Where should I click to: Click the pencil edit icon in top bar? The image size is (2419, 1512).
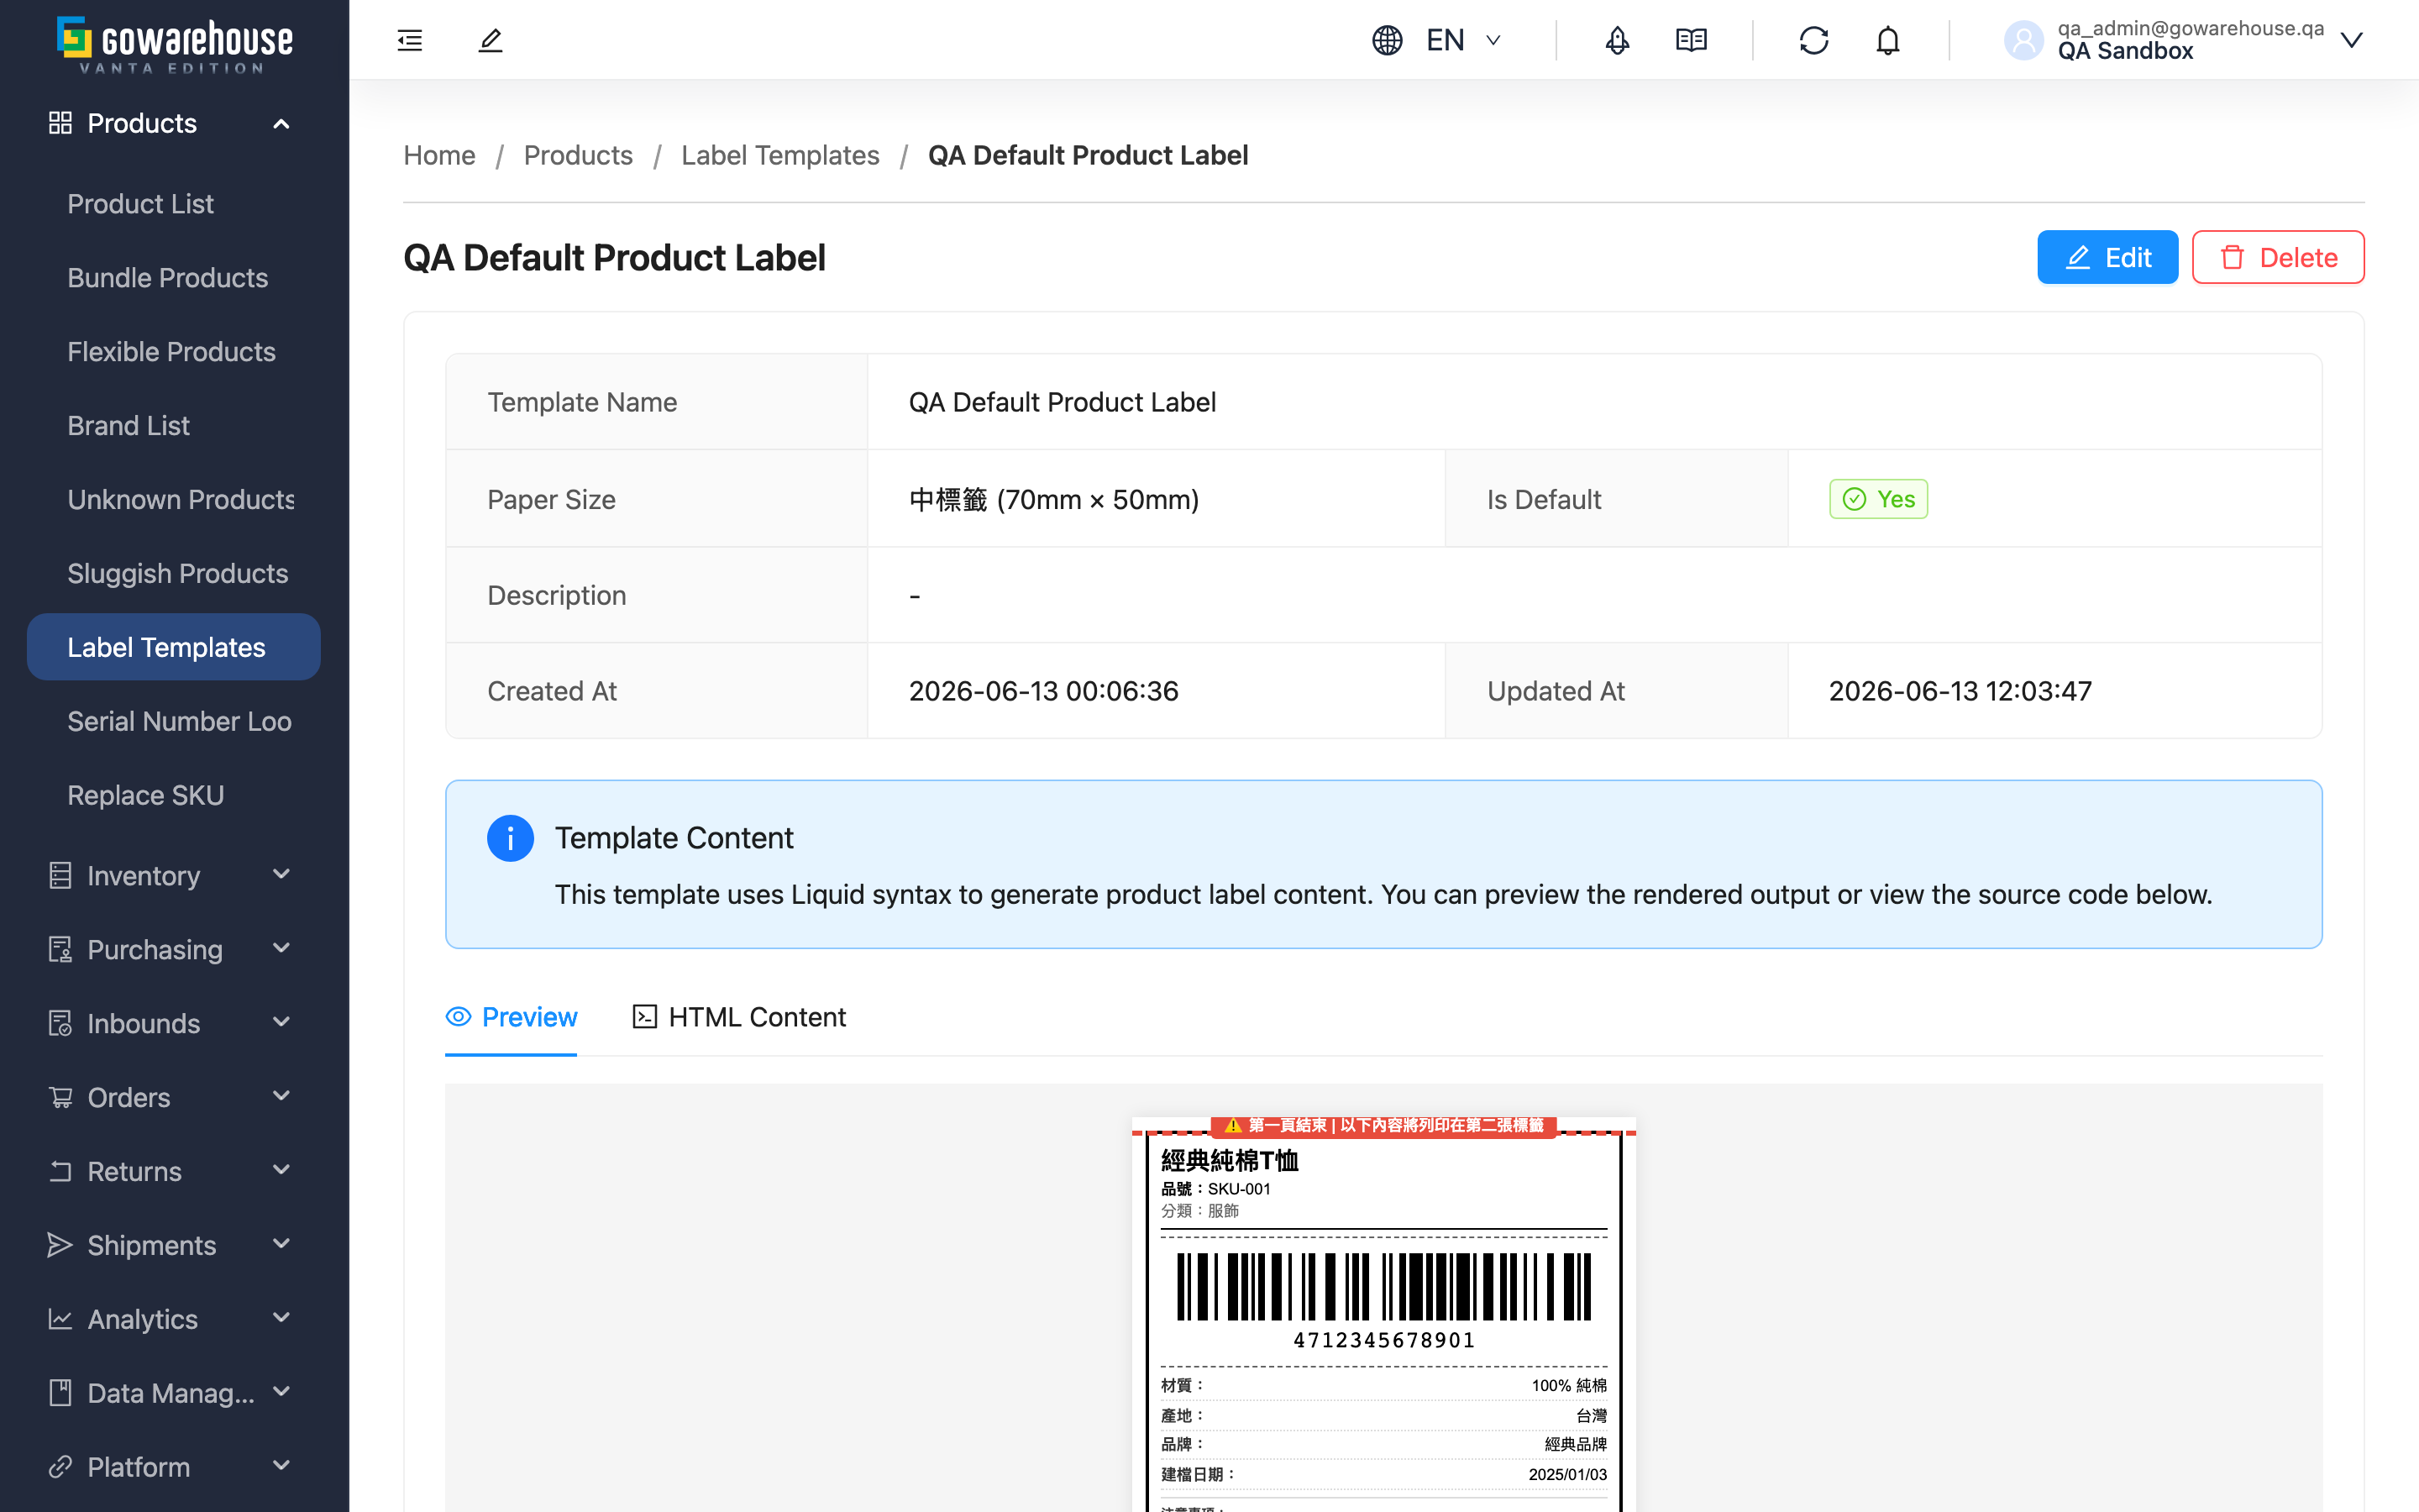coord(490,40)
